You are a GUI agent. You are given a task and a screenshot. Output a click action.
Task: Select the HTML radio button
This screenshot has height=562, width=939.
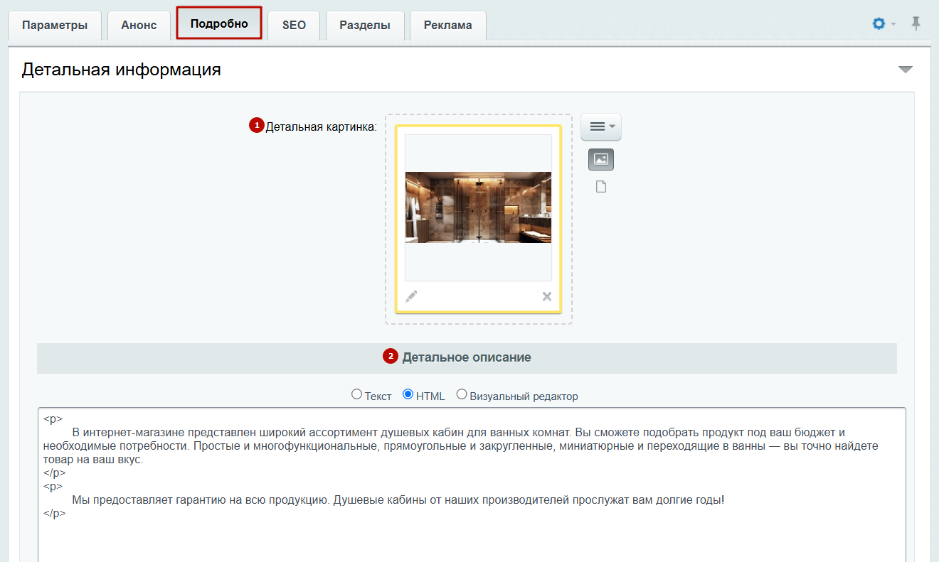[408, 394]
